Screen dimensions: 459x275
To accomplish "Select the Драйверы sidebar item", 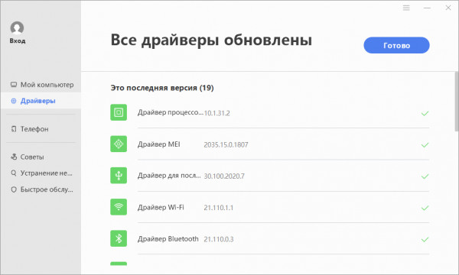I will coord(41,101).
